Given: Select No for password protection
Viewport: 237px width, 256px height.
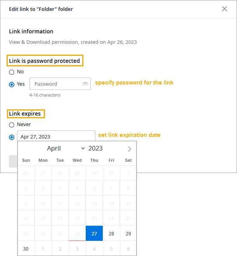Looking at the screenshot, I should pos(12,72).
